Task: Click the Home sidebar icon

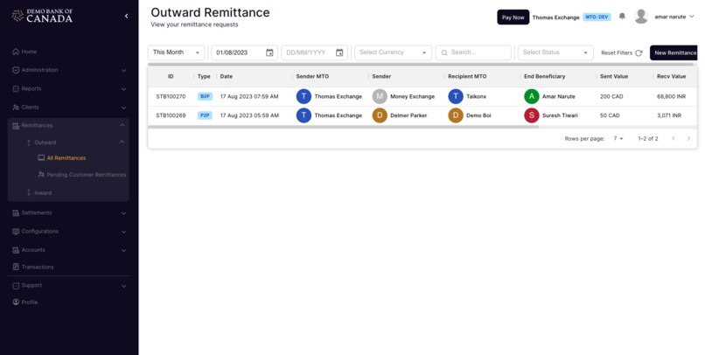Action: click(x=16, y=52)
